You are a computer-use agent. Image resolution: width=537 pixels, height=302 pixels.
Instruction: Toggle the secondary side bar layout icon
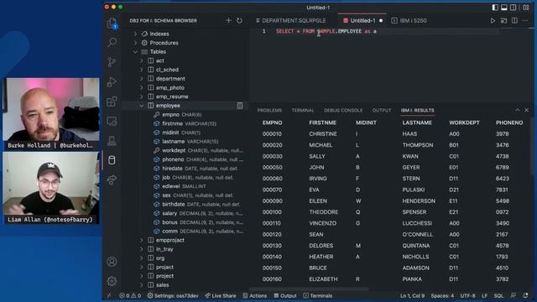coord(513,8)
